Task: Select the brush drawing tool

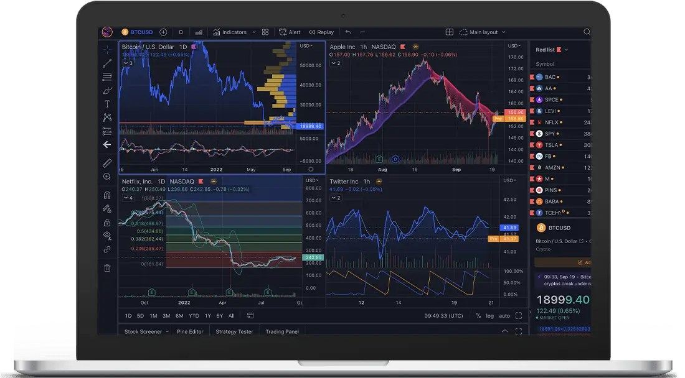Action: click(107, 91)
